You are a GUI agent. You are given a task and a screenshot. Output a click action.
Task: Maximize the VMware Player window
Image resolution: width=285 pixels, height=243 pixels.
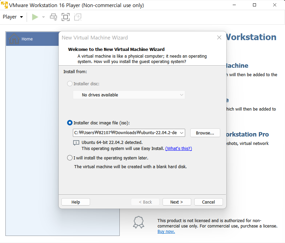pos(254,5)
